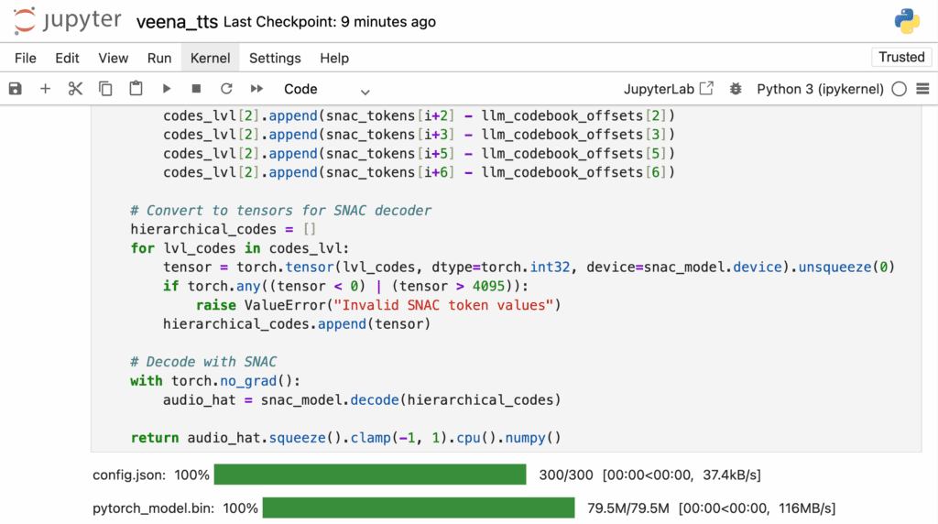Restart kernel and run all cells
The image size is (938, 524).
[256, 89]
